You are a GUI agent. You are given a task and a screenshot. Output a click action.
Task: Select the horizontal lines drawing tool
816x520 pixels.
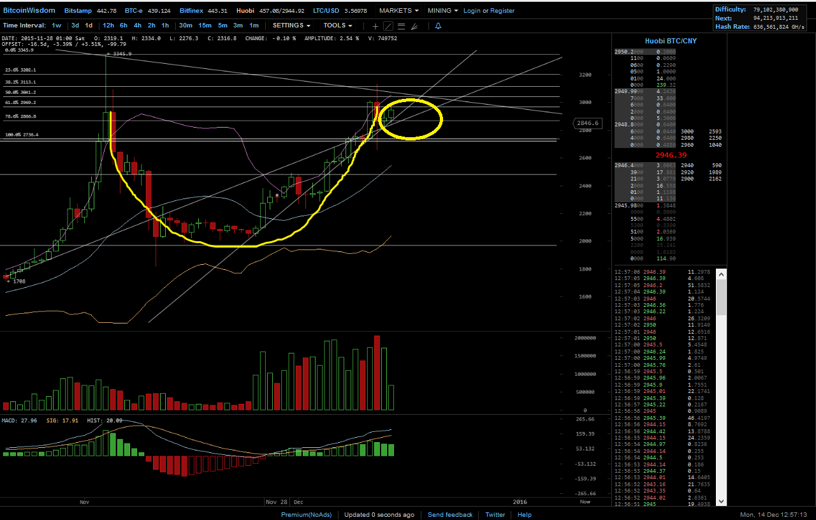(402, 26)
